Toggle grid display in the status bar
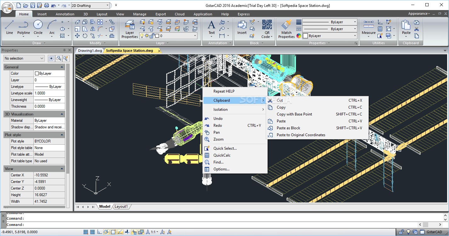Screen dimensions: 449x236 pos(93,232)
